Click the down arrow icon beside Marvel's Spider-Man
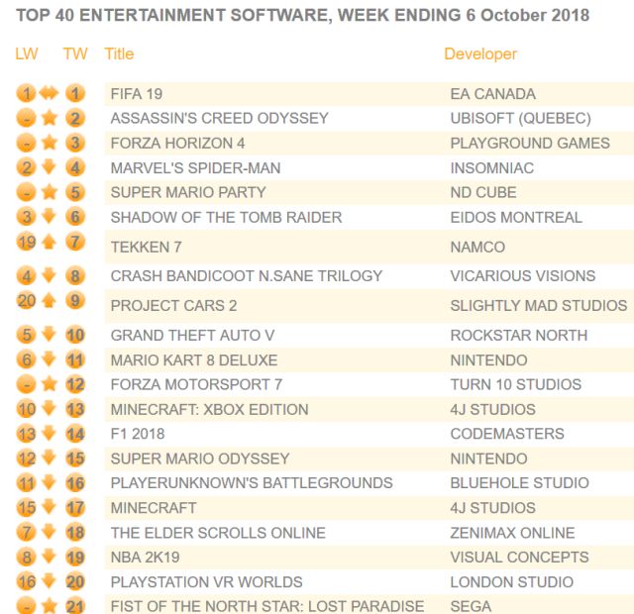The width and height of the screenshot is (634, 614). [50, 167]
